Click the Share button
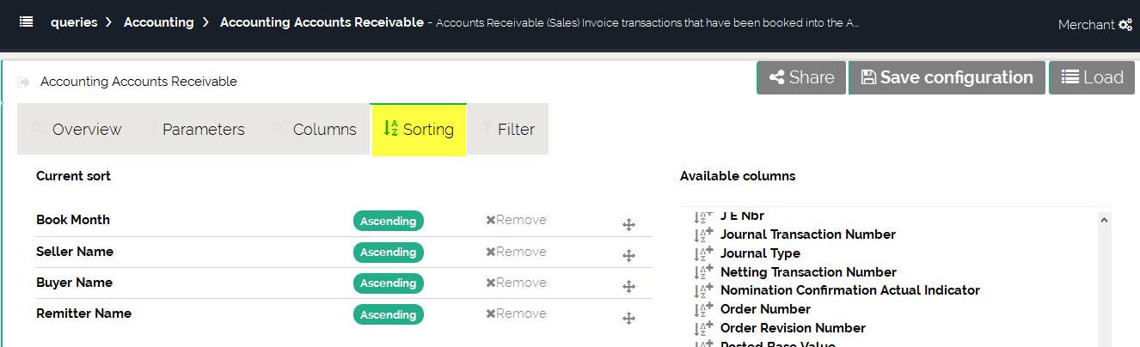1140x347 pixels. click(801, 78)
